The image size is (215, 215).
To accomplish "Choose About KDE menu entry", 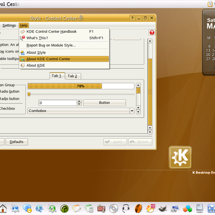I will pyautogui.click(x=64, y=66).
